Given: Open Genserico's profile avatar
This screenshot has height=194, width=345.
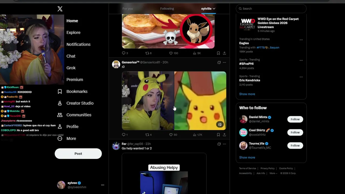Looking at the screenshot, I should pos(116,64).
